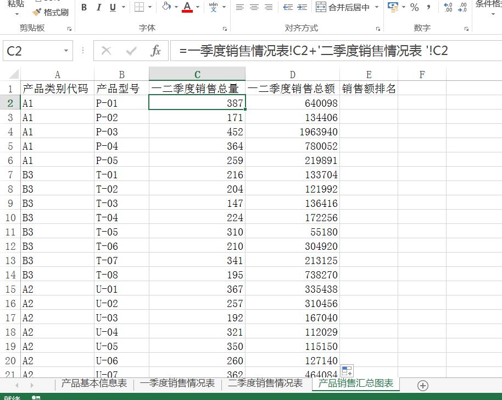Apply the red font color swatch
The image size is (502, 400).
tap(187, 8)
